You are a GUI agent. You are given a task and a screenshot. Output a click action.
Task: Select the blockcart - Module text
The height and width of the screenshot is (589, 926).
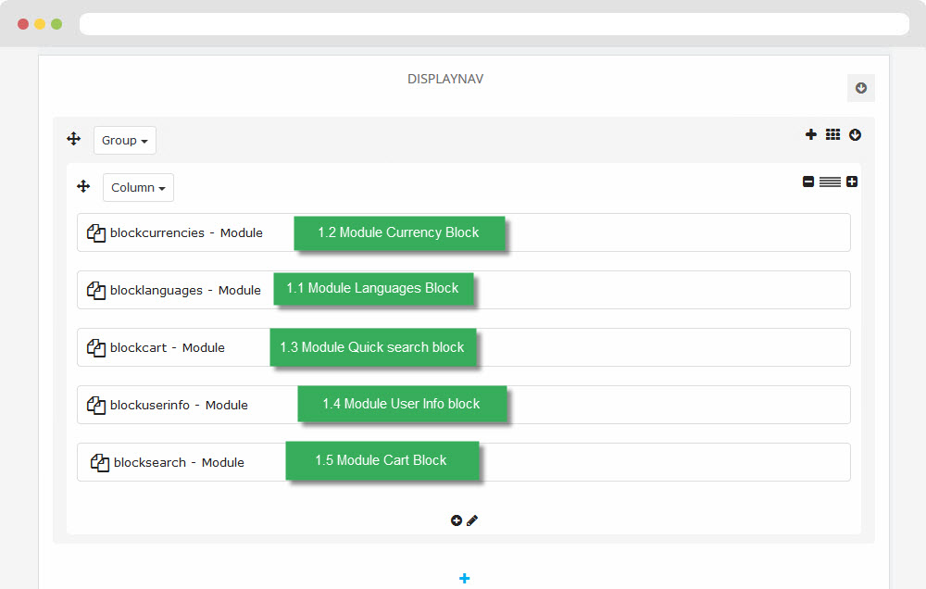167,347
